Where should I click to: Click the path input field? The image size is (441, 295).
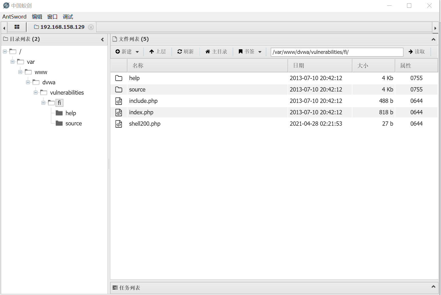point(337,52)
